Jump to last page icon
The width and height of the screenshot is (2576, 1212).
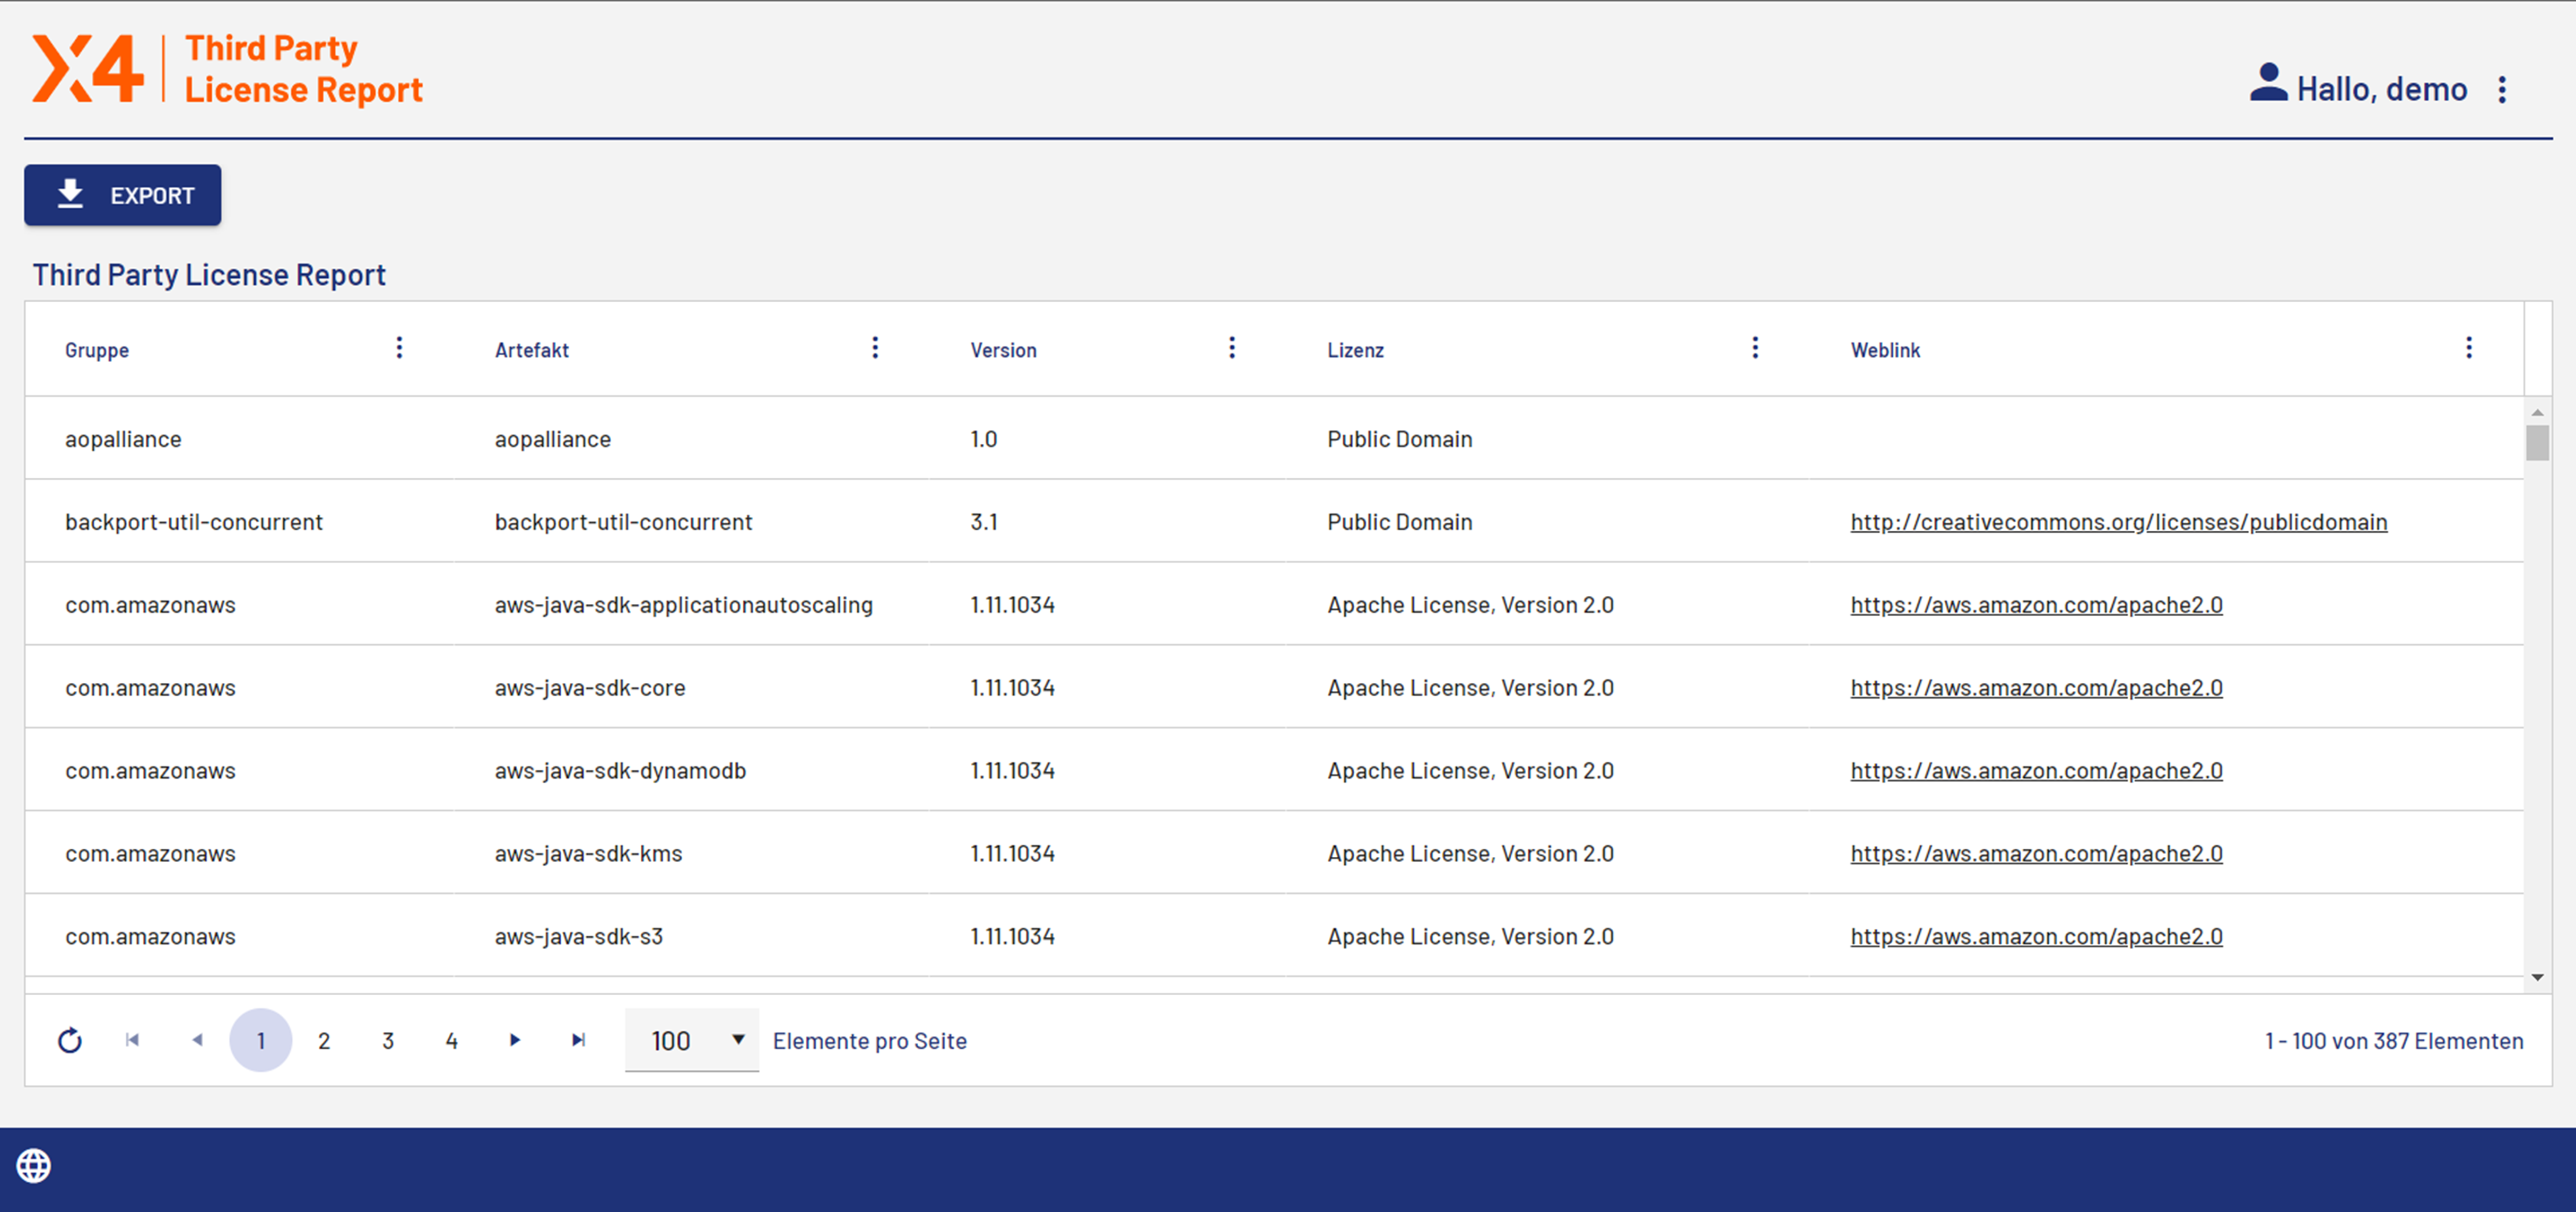tap(578, 1040)
